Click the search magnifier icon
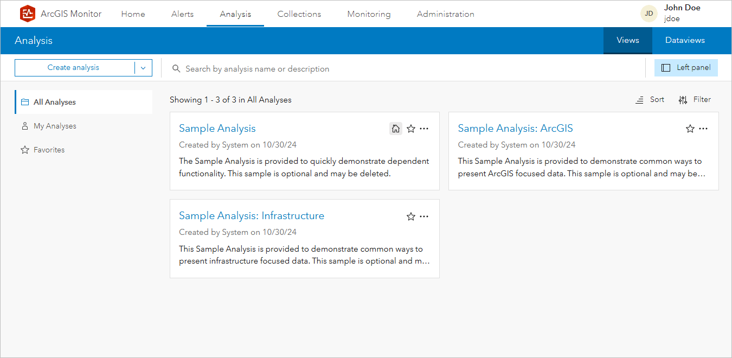The image size is (732, 358). point(176,68)
